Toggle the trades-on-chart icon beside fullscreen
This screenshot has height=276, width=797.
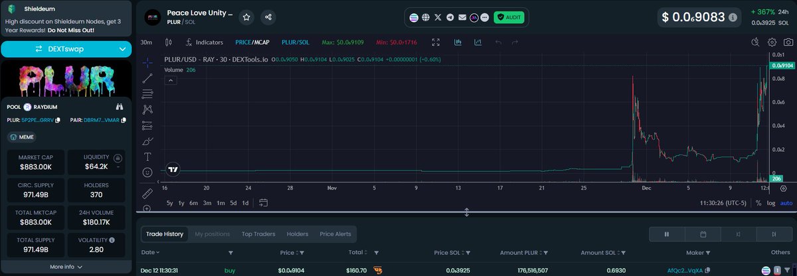coord(458,42)
